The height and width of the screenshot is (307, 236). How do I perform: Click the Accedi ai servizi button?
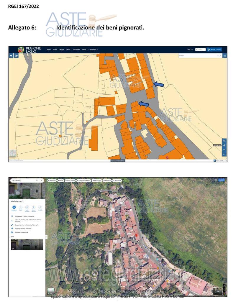click(214, 50)
